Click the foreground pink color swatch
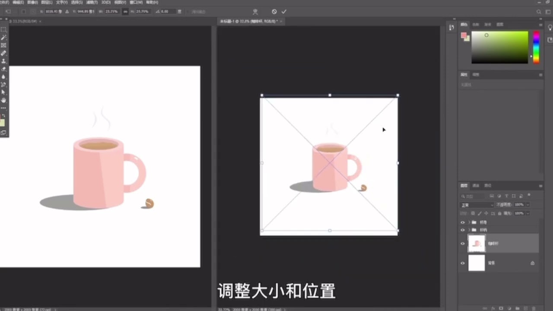553x311 pixels. click(464, 35)
